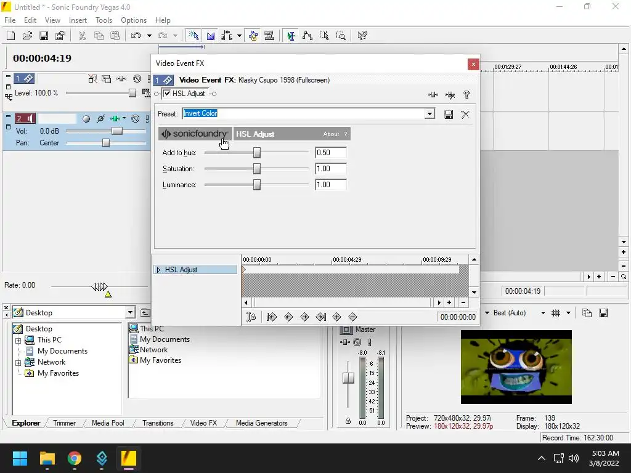
Task: Delete the preset with the X icon
Action: click(x=465, y=115)
